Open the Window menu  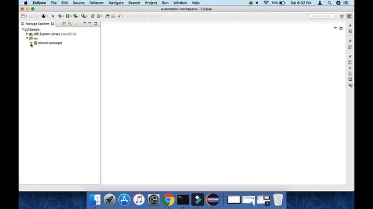pos(180,3)
